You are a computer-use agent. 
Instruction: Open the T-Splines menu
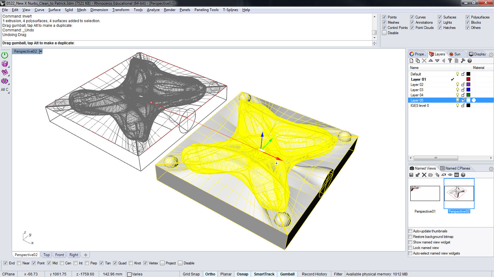pyautogui.click(x=230, y=10)
